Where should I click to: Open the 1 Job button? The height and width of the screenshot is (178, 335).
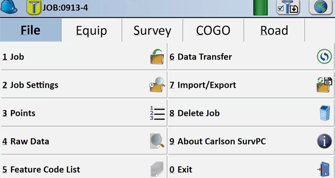tap(84, 57)
